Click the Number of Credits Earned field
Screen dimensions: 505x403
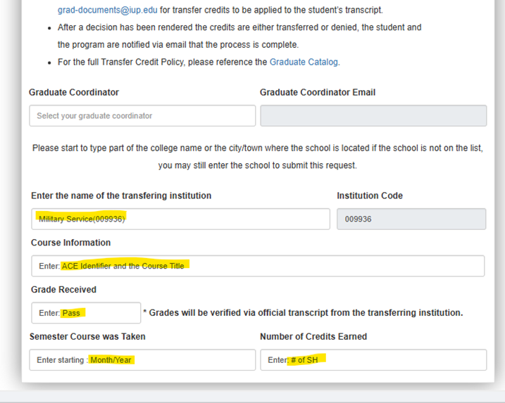point(373,360)
